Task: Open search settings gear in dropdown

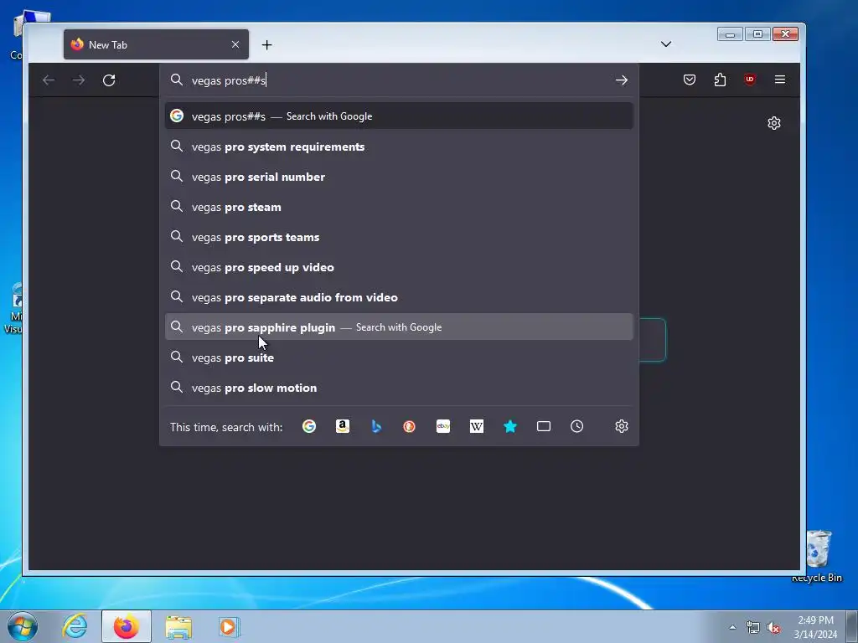Action: [621, 426]
